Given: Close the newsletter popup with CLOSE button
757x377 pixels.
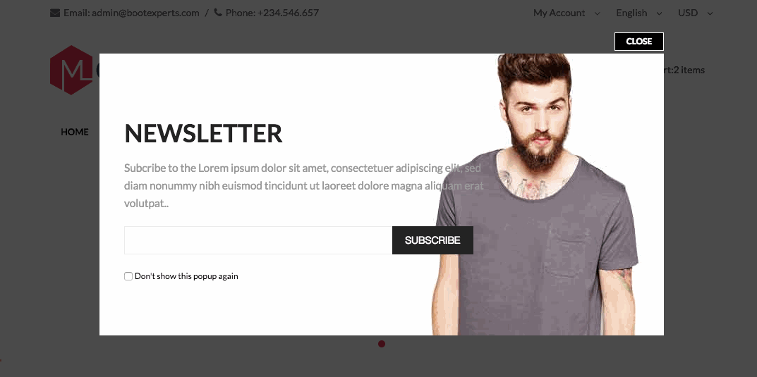Looking at the screenshot, I should click(x=639, y=42).
